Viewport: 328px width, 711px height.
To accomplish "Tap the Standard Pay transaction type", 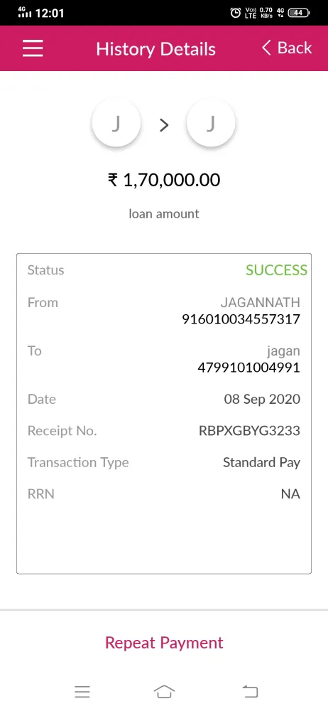I will coord(261,463).
